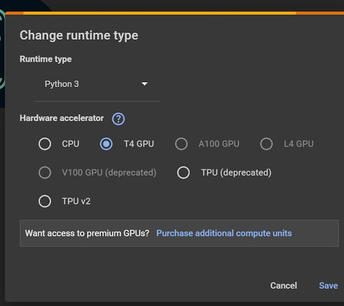Choose the L4 GPU option
Image resolution: width=344 pixels, height=306 pixels.
tap(266, 144)
